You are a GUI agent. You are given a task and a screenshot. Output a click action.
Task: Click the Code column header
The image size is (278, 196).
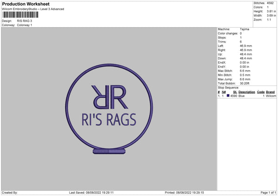coord(260,92)
